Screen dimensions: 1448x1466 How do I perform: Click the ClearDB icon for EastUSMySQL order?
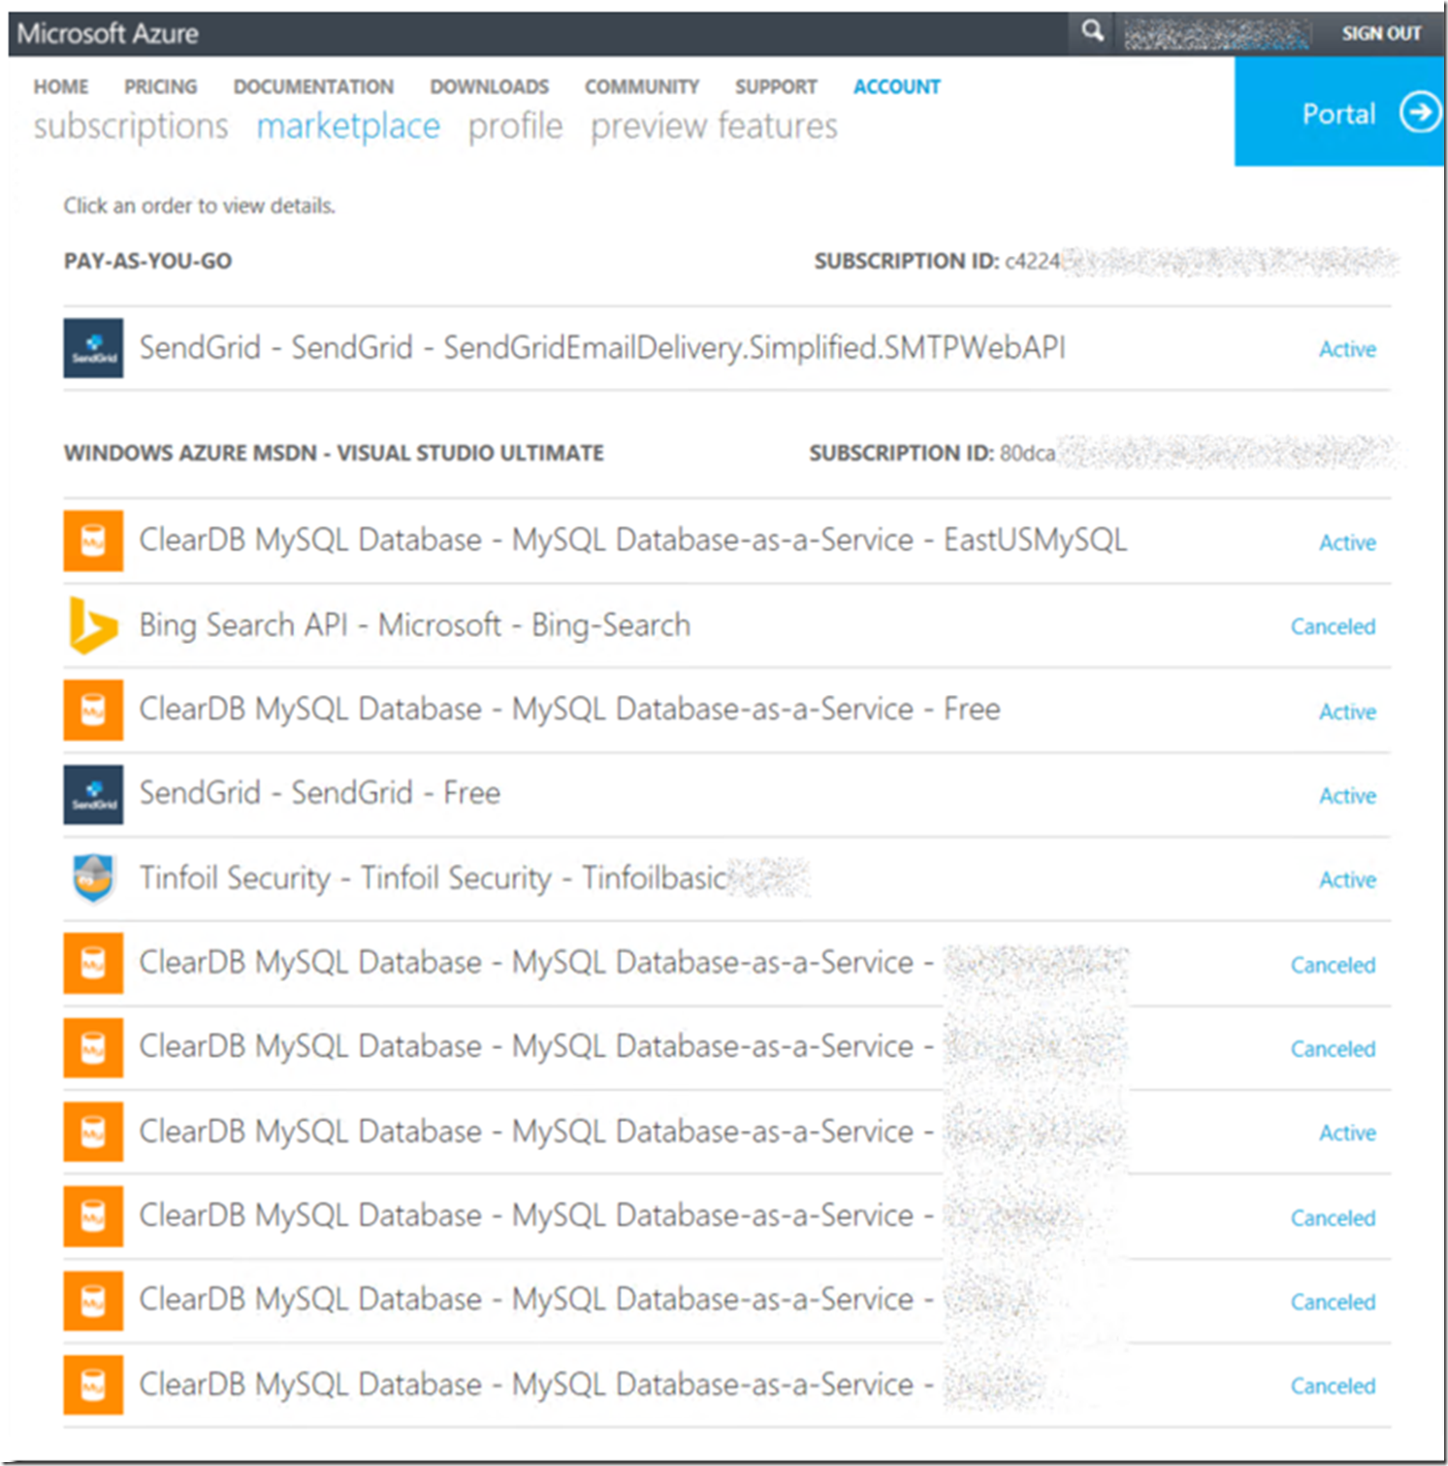coord(93,540)
